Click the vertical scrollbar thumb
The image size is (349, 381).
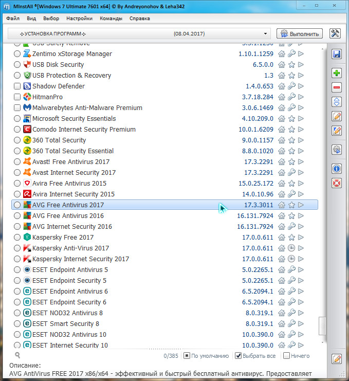tap(322, 325)
